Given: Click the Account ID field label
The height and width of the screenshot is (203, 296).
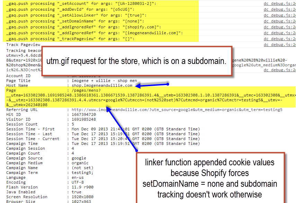Looking at the screenshot, I should pos(18,76).
